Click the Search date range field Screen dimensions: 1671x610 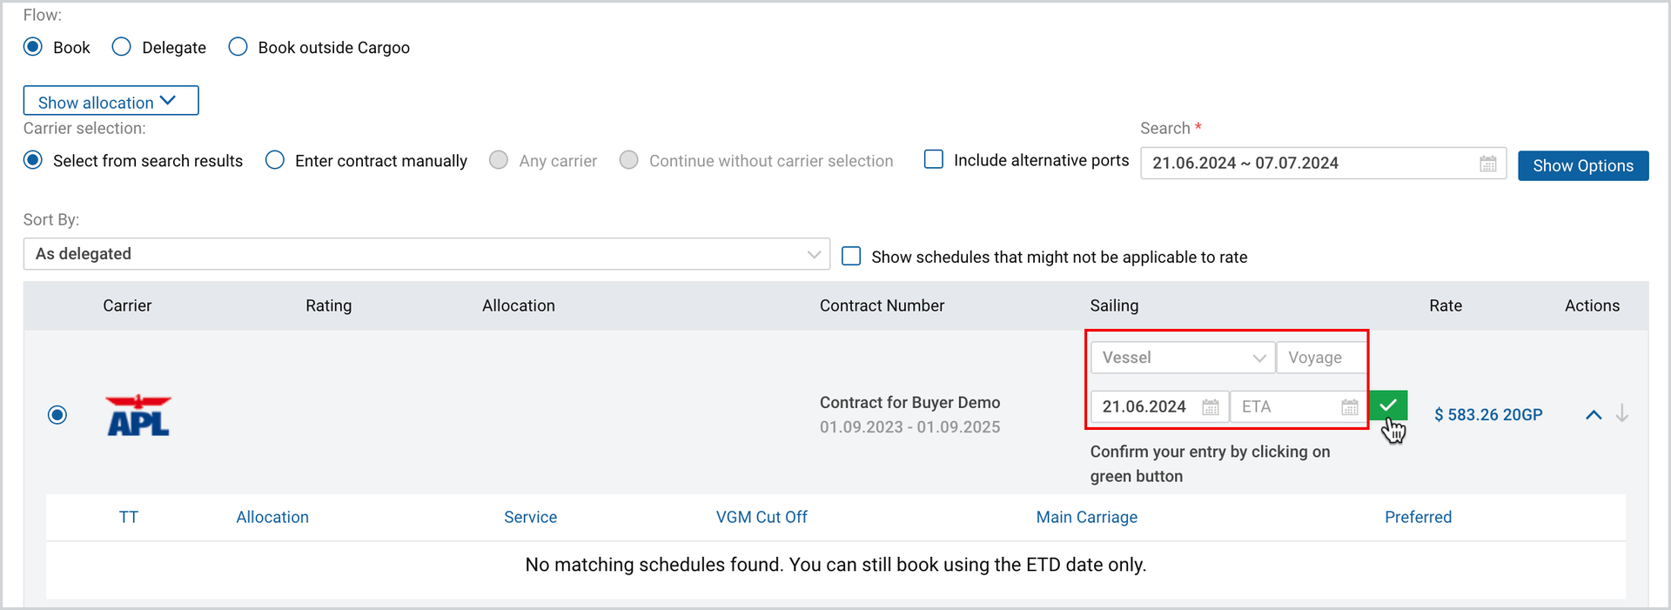point(1323,163)
